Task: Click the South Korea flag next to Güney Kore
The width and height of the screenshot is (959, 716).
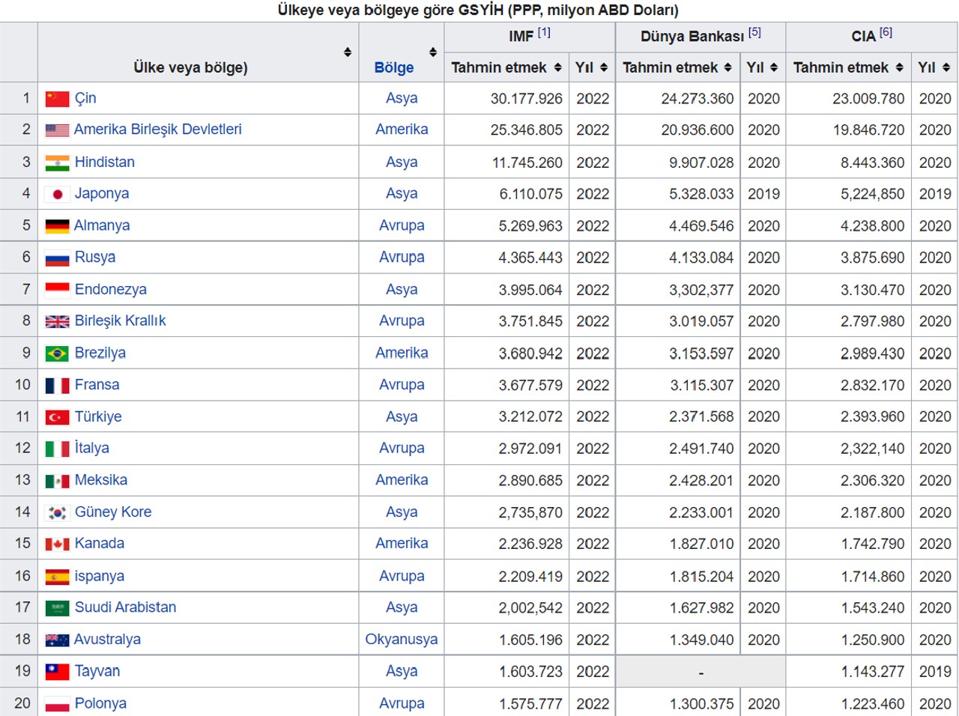Action: point(57,512)
